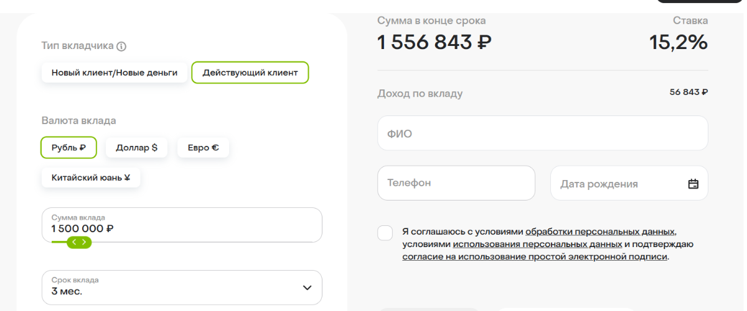Open the простой электронной подписи consent link
The height and width of the screenshot is (311, 747).
click(535, 256)
